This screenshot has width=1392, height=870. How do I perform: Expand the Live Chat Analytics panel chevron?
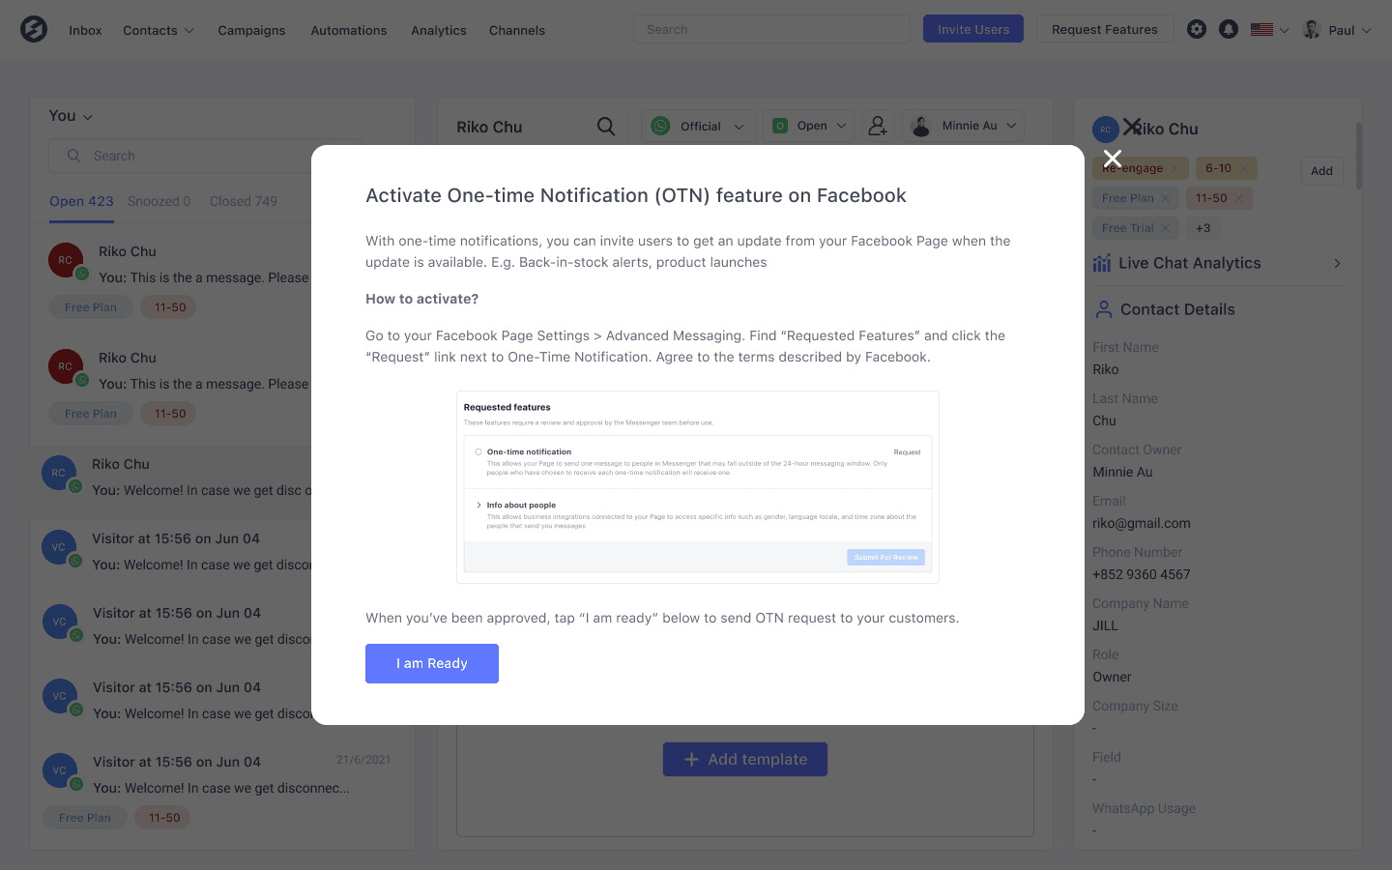1337,263
